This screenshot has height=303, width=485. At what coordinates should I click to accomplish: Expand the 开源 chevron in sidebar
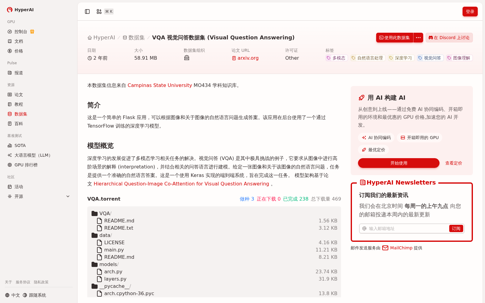click(x=68, y=196)
